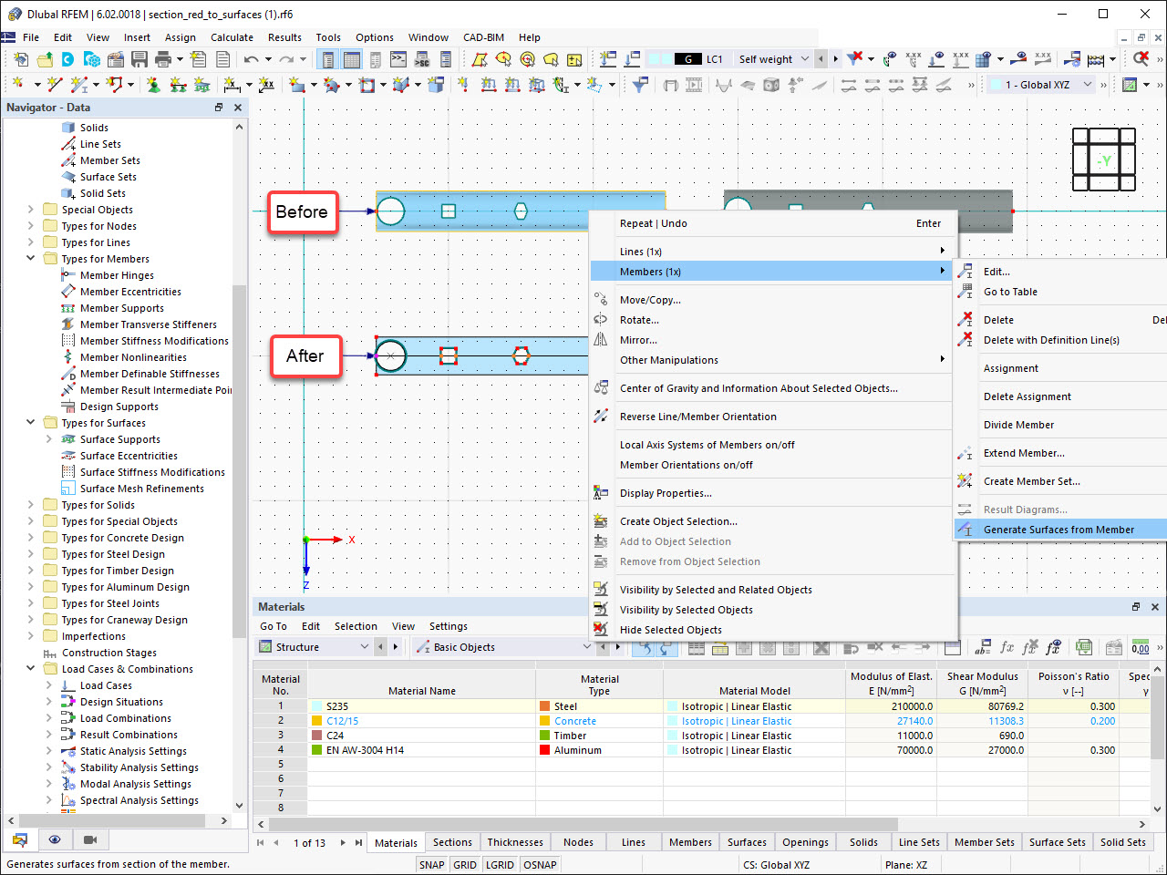Switch to the Sections tab
Image resolution: width=1167 pixels, height=875 pixels.
[452, 841]
